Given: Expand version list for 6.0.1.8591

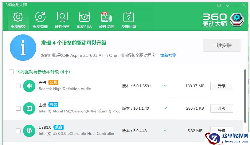Looking at the screenshot, I should (165, 86).
